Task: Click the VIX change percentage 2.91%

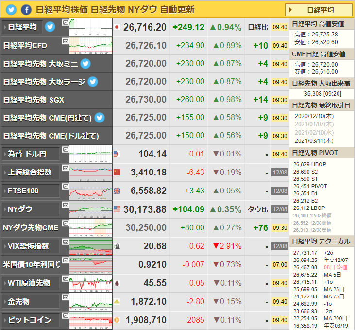Action: point(227,246)
